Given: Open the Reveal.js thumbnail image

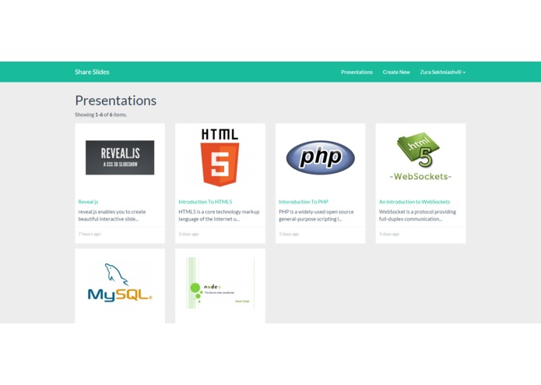Looking at the screenshot, I should (120, 157).
